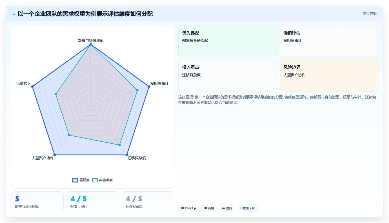This screenshot has width=389, height=223.
Task: Click the 匹配度 data point at 部署与身份适配
Action: pos(91,44)
